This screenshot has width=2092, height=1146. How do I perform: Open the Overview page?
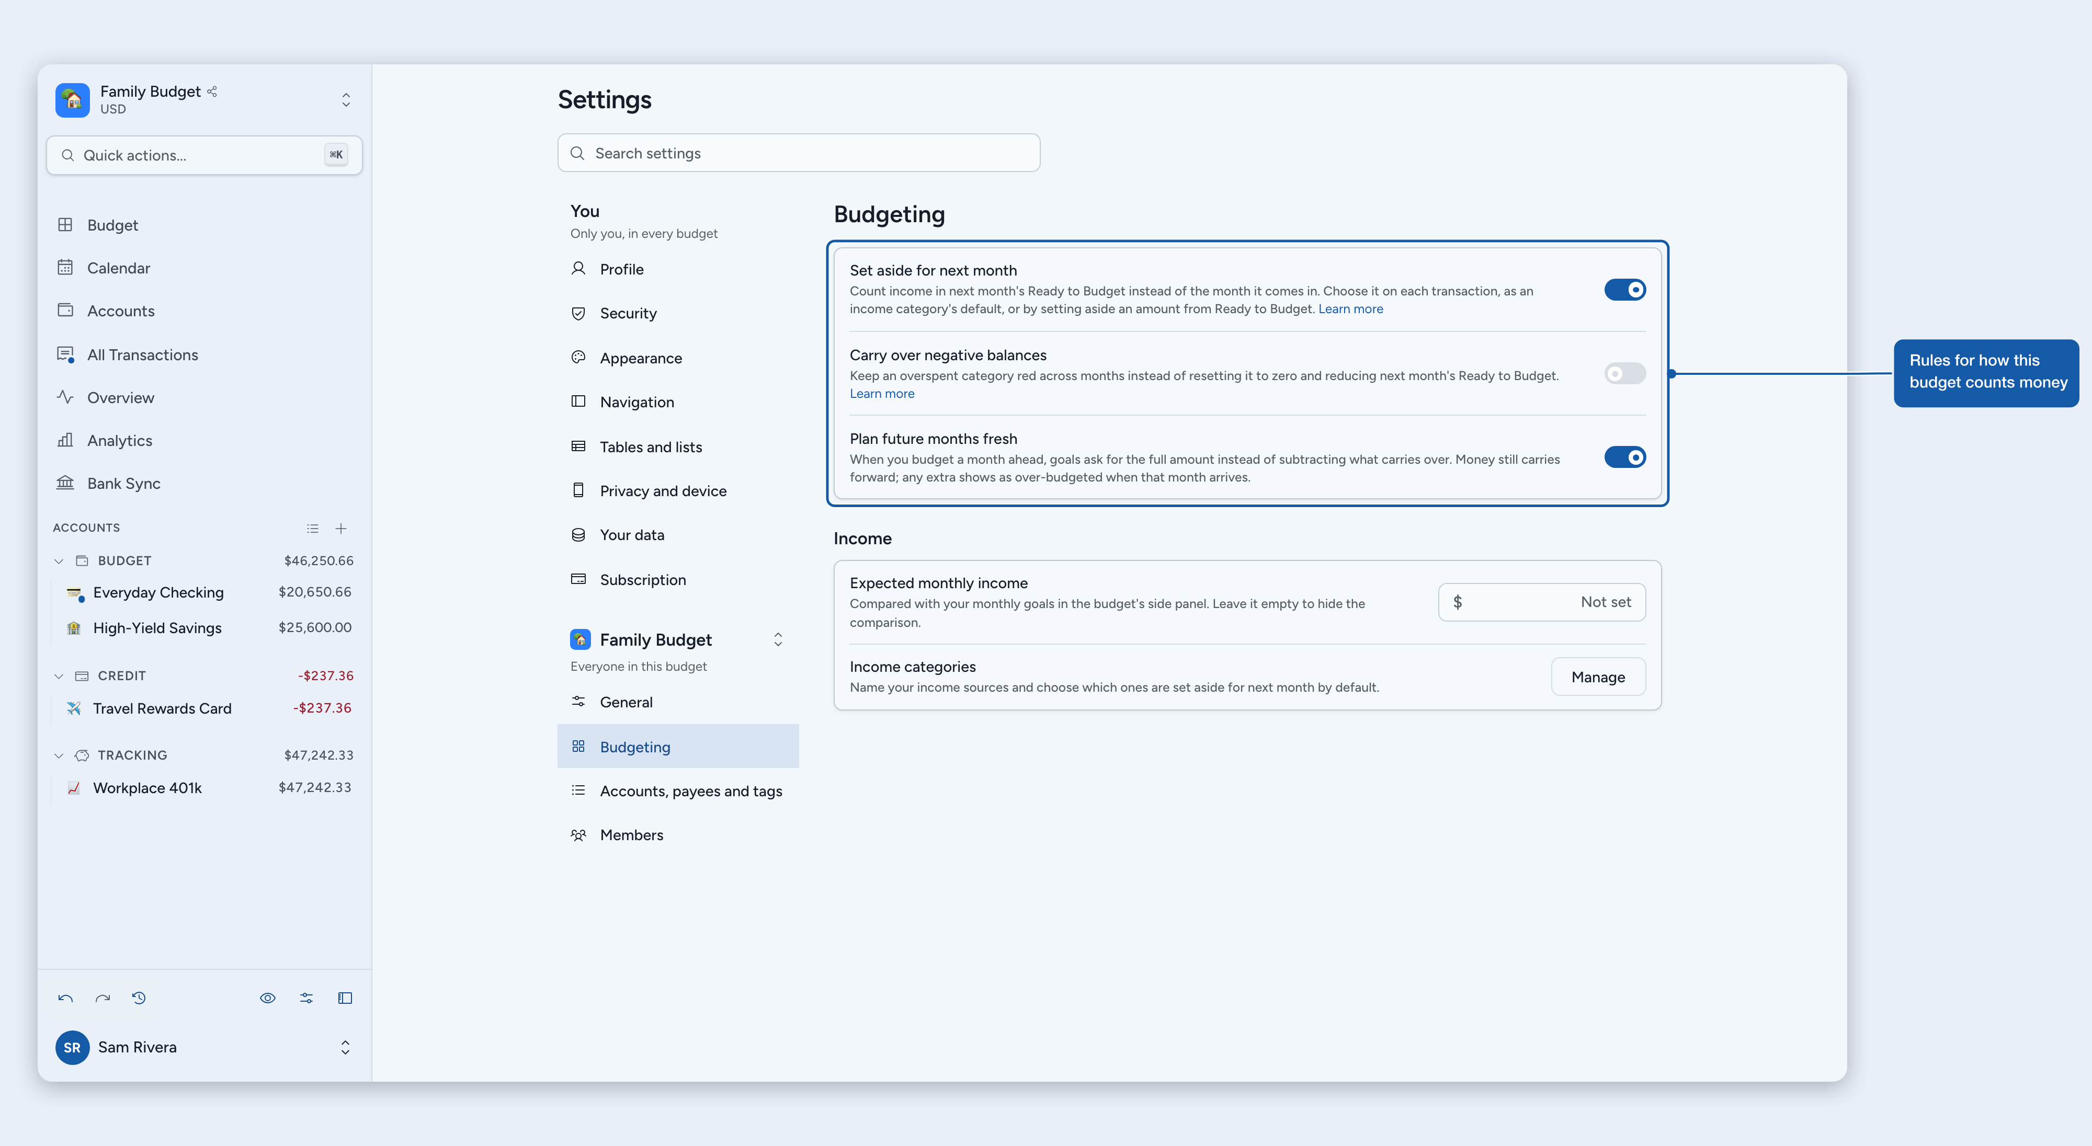coord(204,398)
